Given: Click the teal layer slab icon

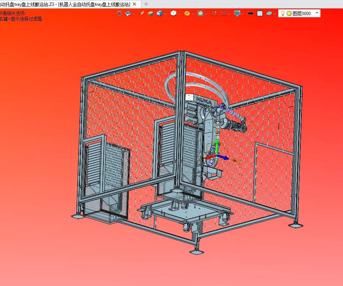Looking at the screenshot, I should click(x=269, y=14).
